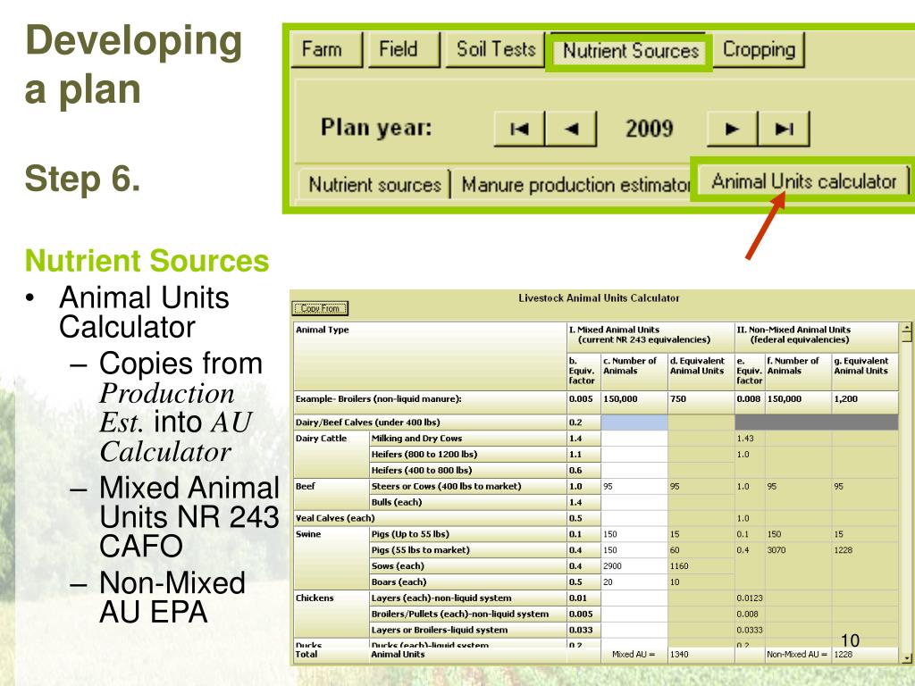Screen dimensions: 915x686
Task: Open the Field tab
Action: pos(404,50)
